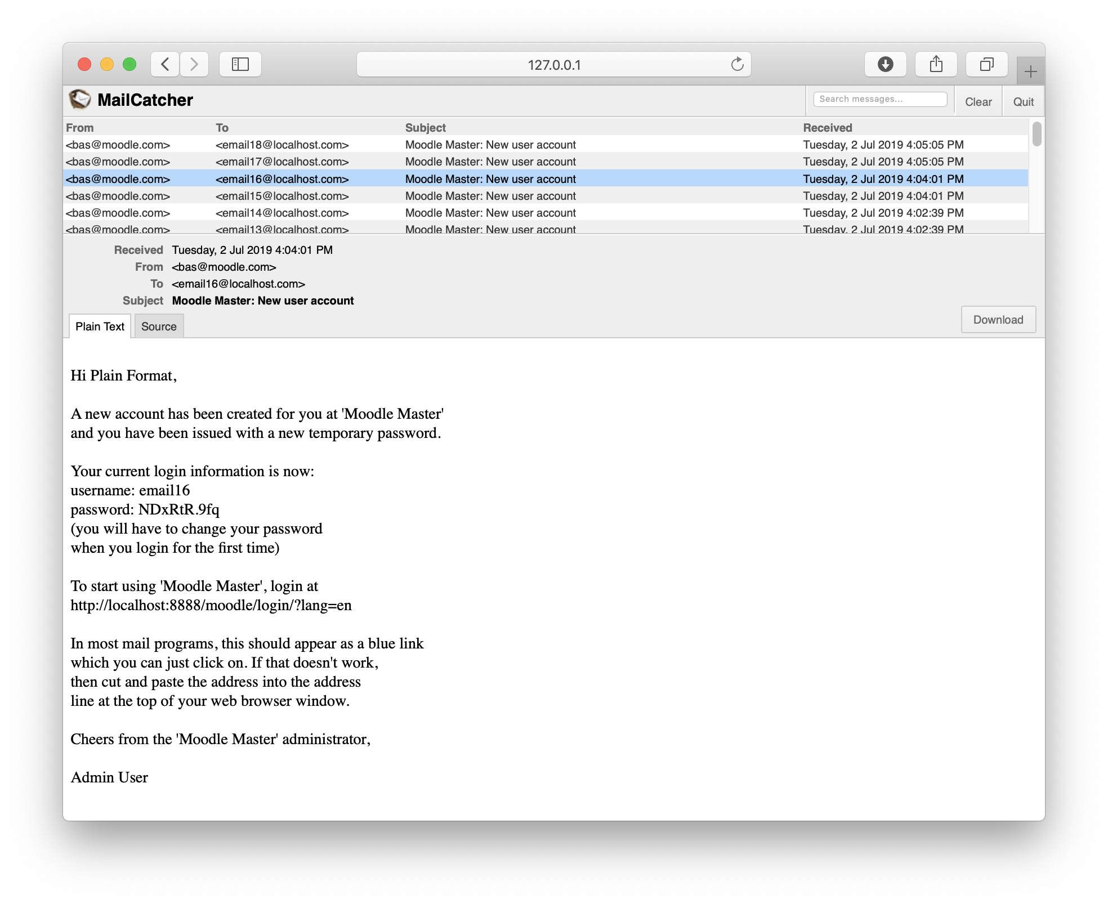Select message to email17@localhost.com
The height and width of the screenshot is (904, 1108).
(546, 162)
